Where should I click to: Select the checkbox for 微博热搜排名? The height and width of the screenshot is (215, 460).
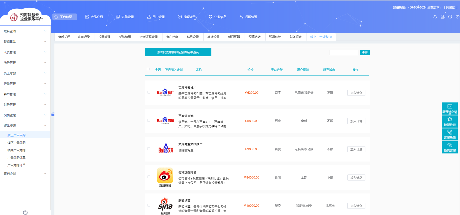click(149, 177)
